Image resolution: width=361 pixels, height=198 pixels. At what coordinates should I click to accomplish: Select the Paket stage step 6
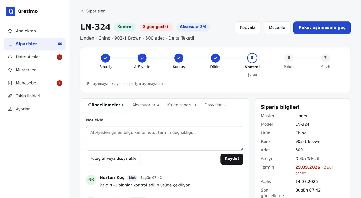click(289, 58)
